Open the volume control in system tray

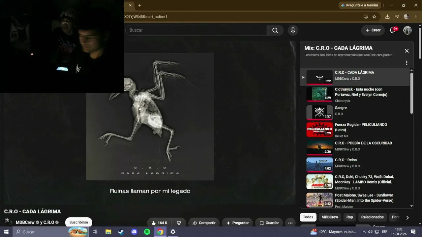(x=370, y=232)
